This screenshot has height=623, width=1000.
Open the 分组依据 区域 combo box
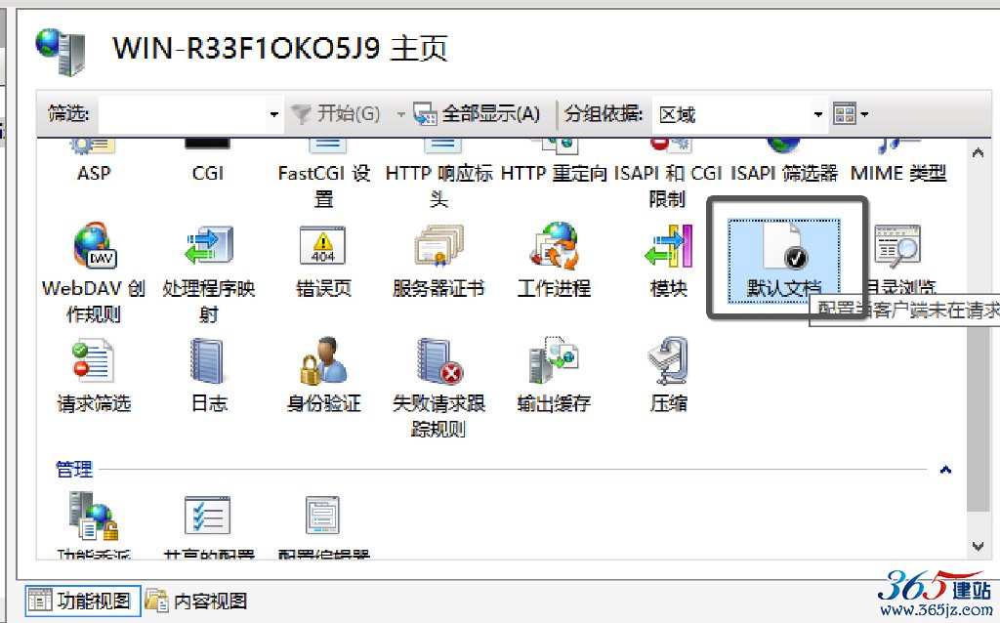pos(740,115)
